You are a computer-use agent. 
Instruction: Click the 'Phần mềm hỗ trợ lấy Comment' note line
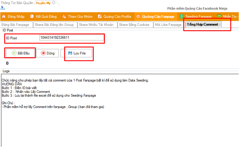pos(53,107)
